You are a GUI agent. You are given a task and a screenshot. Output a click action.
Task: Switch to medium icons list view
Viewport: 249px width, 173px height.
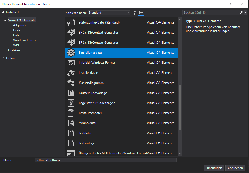(141, 13)
